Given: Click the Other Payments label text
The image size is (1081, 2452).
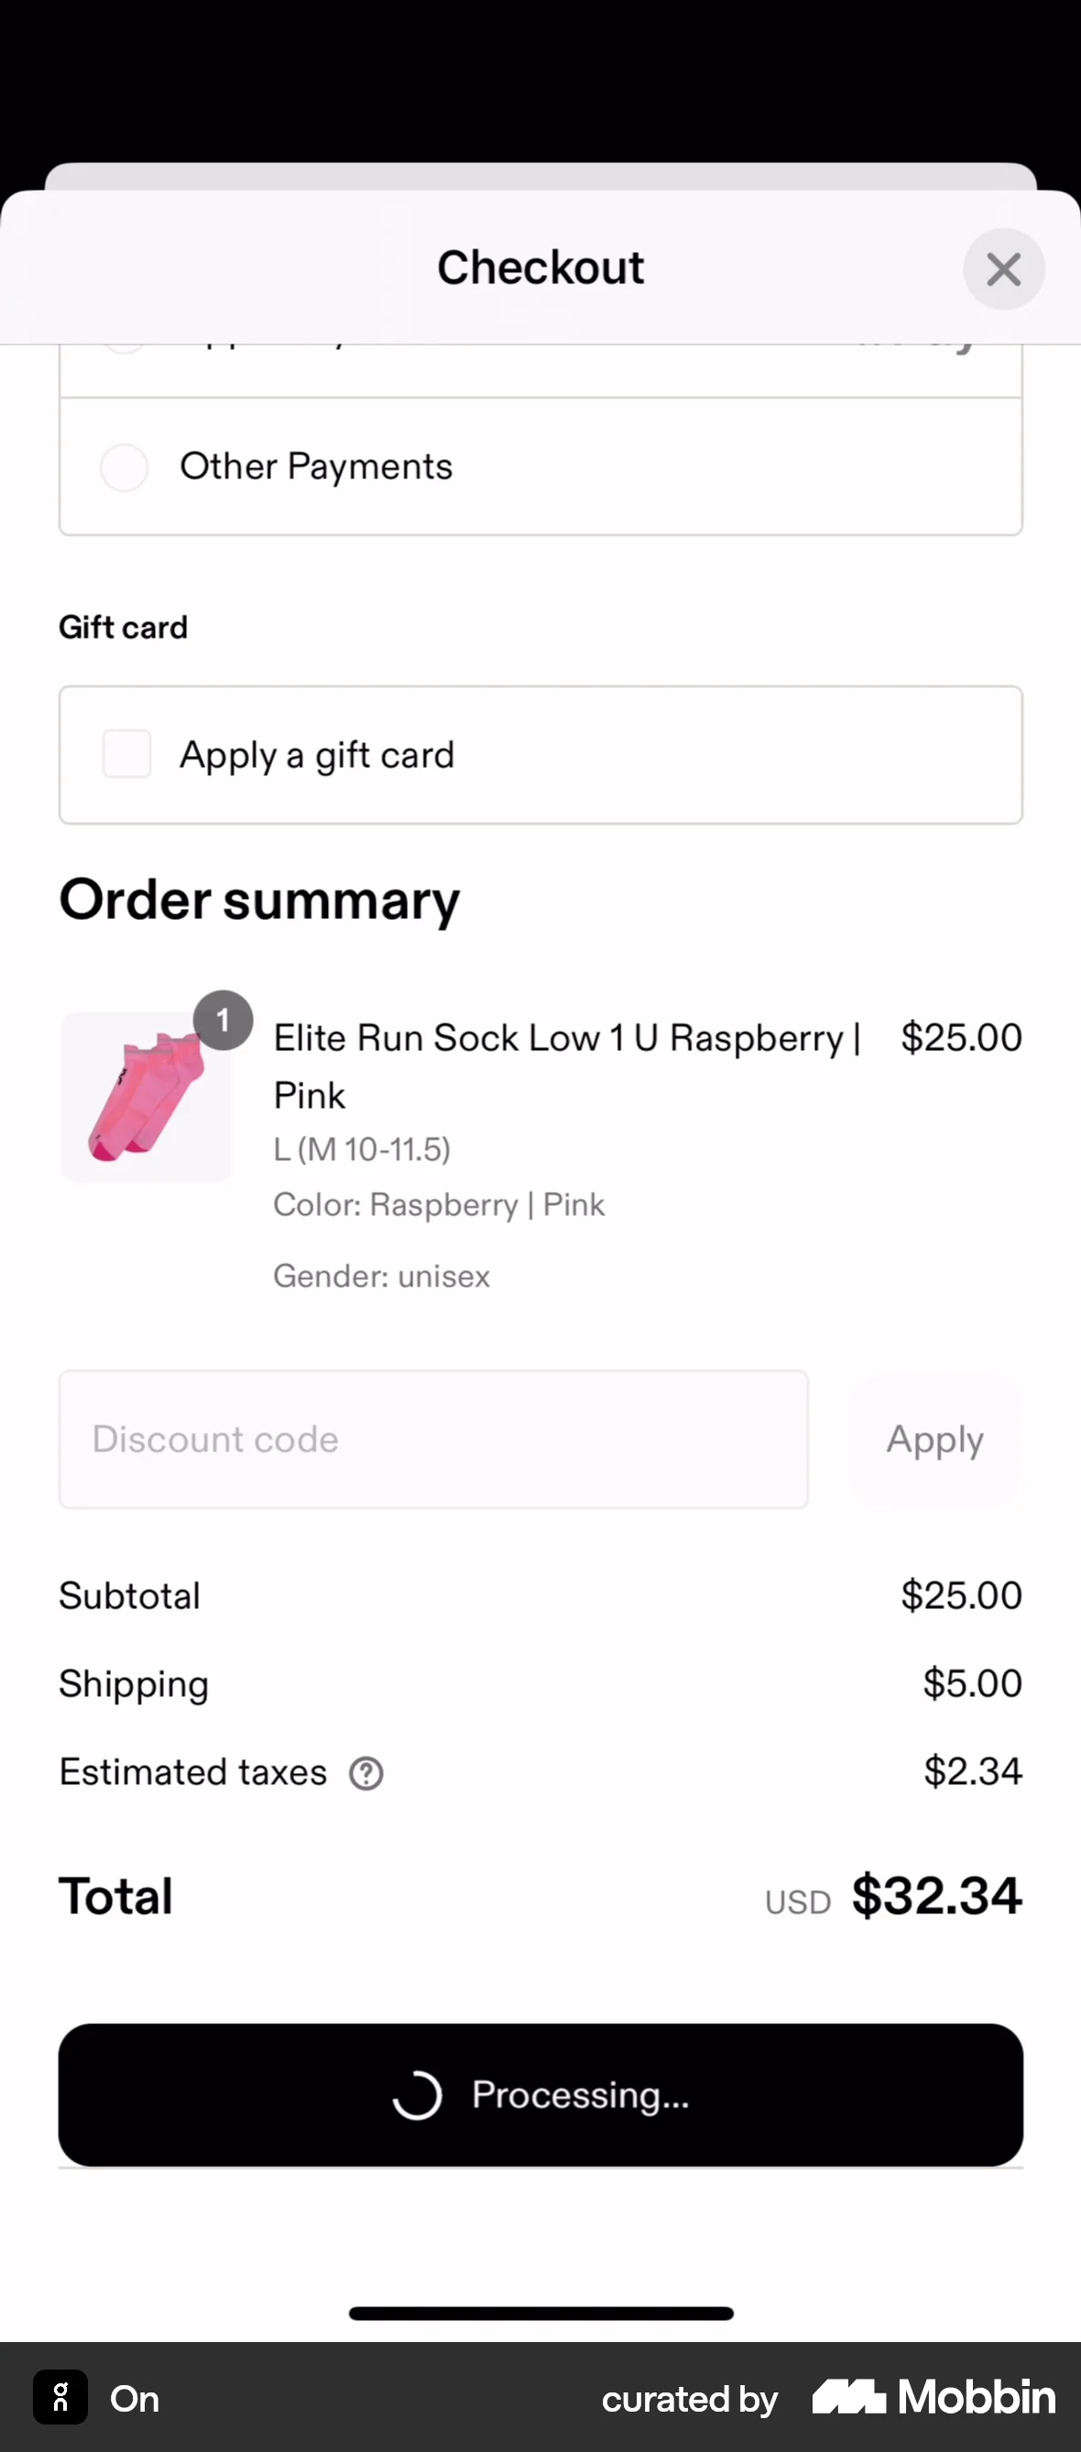Looking at the screenshot, I should [x=316, y=467].
